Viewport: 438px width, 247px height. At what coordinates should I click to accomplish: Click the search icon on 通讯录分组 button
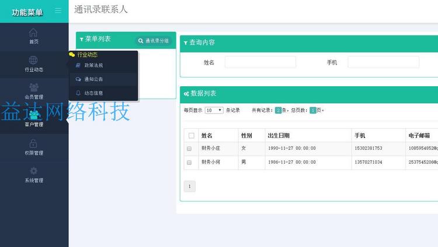(x=141, y=41)
